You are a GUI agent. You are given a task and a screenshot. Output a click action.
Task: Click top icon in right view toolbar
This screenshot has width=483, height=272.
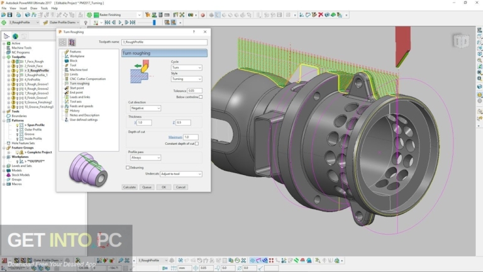click(480, 30)
